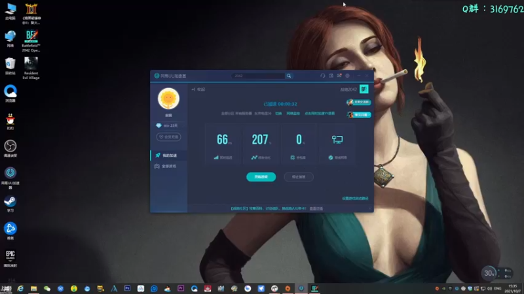The width and height of the screenshot is (524, 294).
Task: Open Premiere Pro from the taskbar
Action: [181, 289]
